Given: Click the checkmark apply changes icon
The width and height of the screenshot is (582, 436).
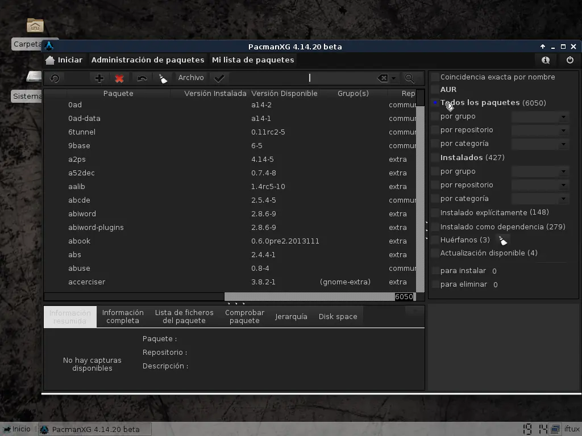Looking at the screenshot, I should coord(219,78).
